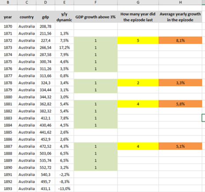Select the y/y value -2,2%
The image size is (205, 192).
(65, 175)
